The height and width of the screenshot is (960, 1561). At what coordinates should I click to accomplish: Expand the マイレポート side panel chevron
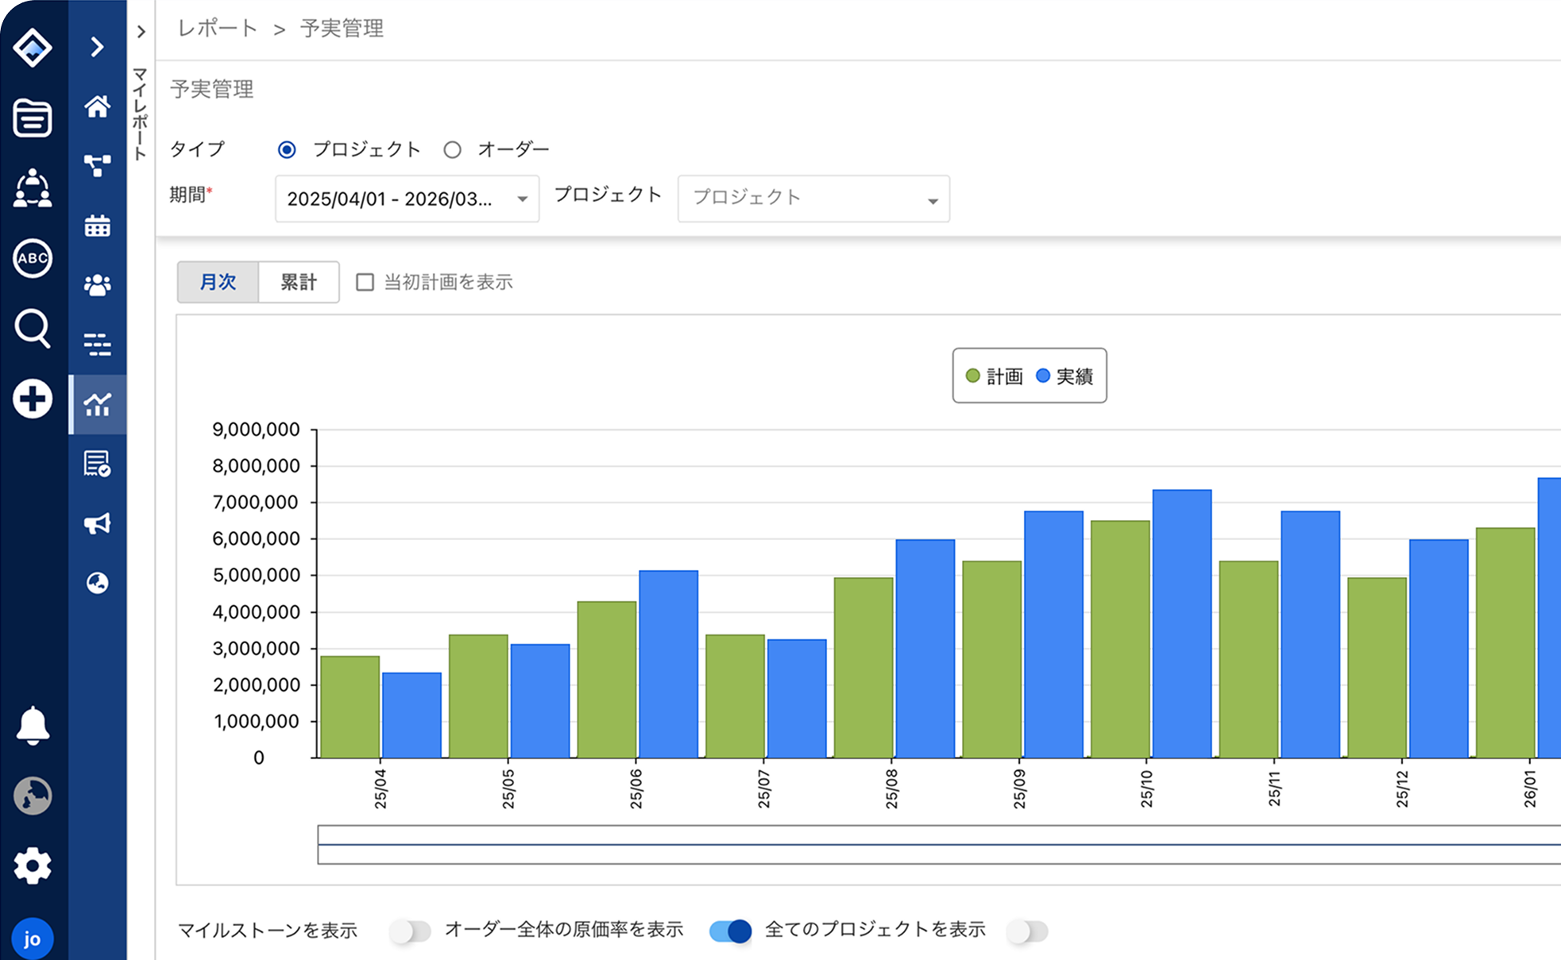141,33
